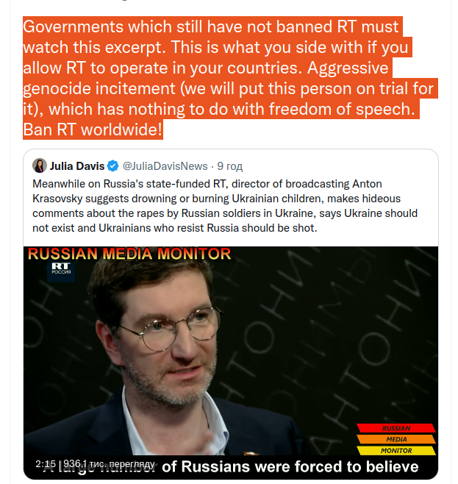The width and height of the screenshot is (458, 484).
Task: Click the quoted line "not exist and Ukrainians who resist"
Action: pyautogui.click(x=175, y=228)
